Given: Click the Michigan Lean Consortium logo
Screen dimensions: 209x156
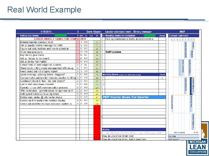Looking at the screenshot, I should pyautogui.click(x=198, y=139).
